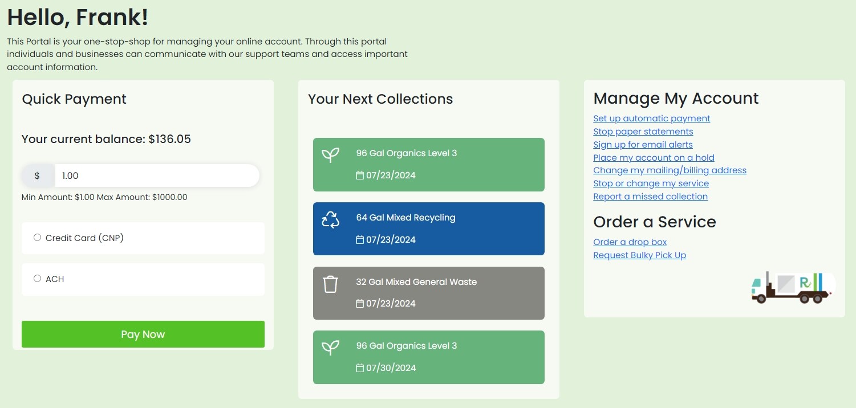The image size is (856, 408).
Task: Select the ACH payment radio button
Action: pos(38,279)
